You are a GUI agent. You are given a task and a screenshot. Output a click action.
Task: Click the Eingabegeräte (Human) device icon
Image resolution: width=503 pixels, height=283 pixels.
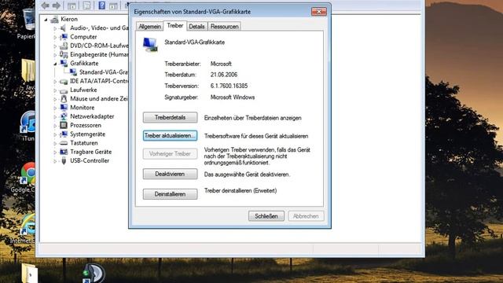pyautogui.click(x=64, y=54)
